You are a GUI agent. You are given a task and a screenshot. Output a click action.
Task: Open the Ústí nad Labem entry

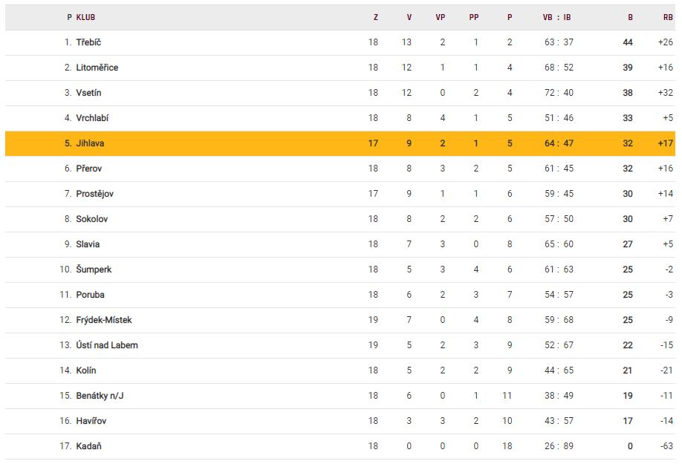107,345
